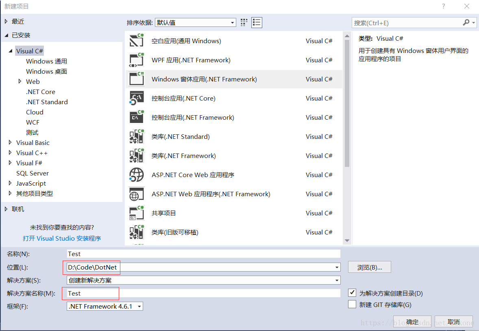The image size is (479, 331).
Task: Click the 共享项目 template icon
Action: click(136, 213)
